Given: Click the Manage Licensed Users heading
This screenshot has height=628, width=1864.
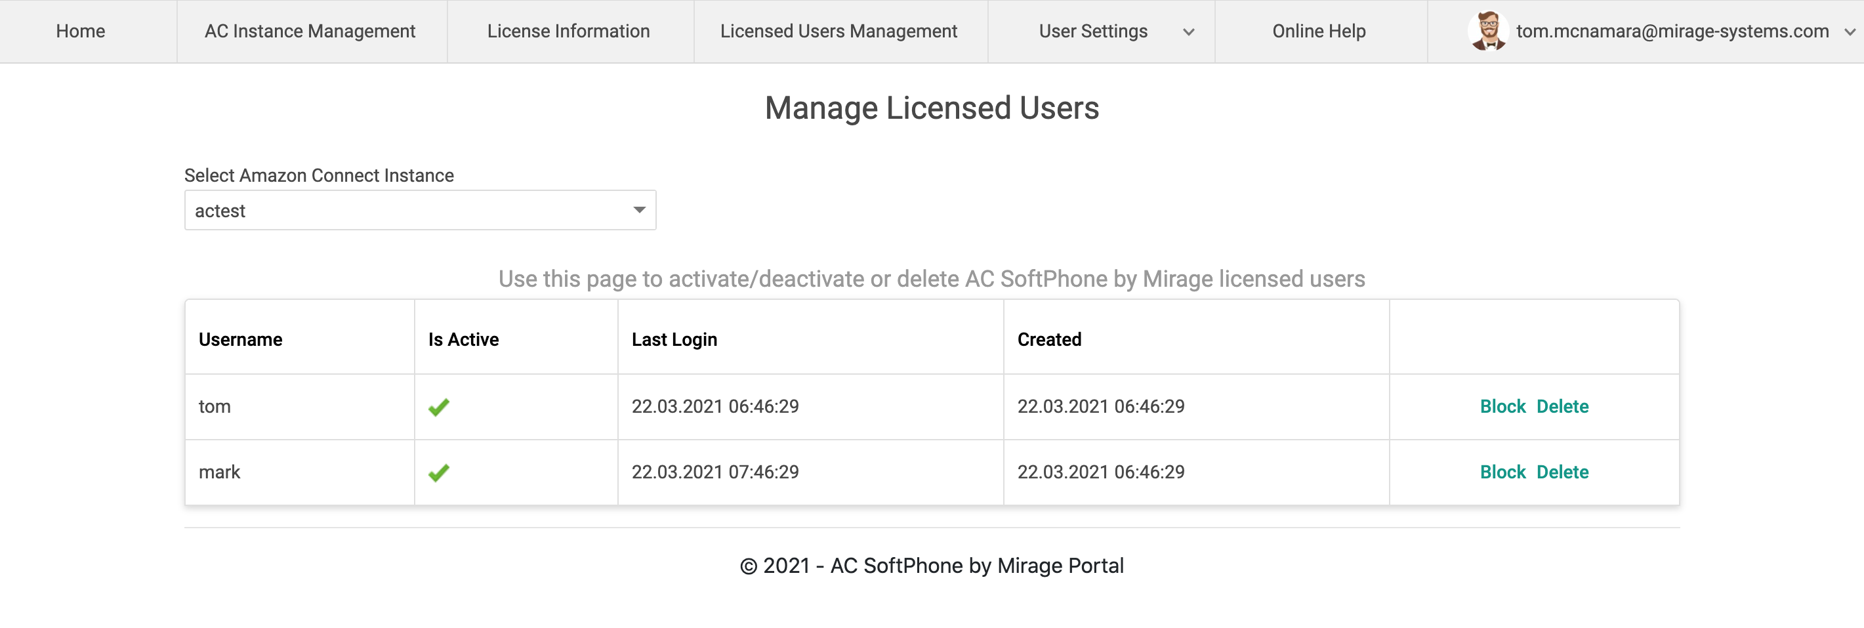Looking at the screenshot, I should (932, 108).
